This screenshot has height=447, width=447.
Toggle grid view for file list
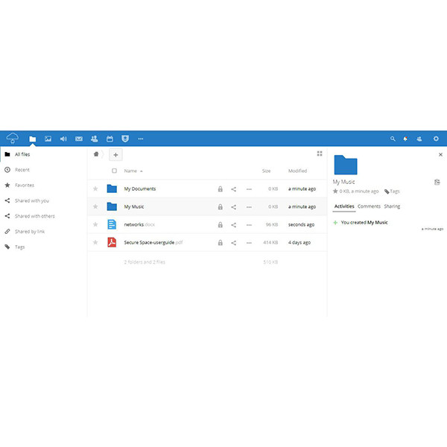point(320,153)
